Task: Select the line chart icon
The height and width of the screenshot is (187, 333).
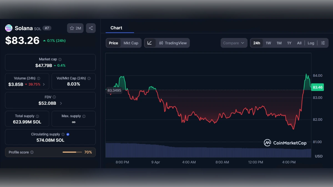Action: click(150, 43)
